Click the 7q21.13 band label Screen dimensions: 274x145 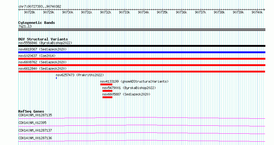[25, 27]
